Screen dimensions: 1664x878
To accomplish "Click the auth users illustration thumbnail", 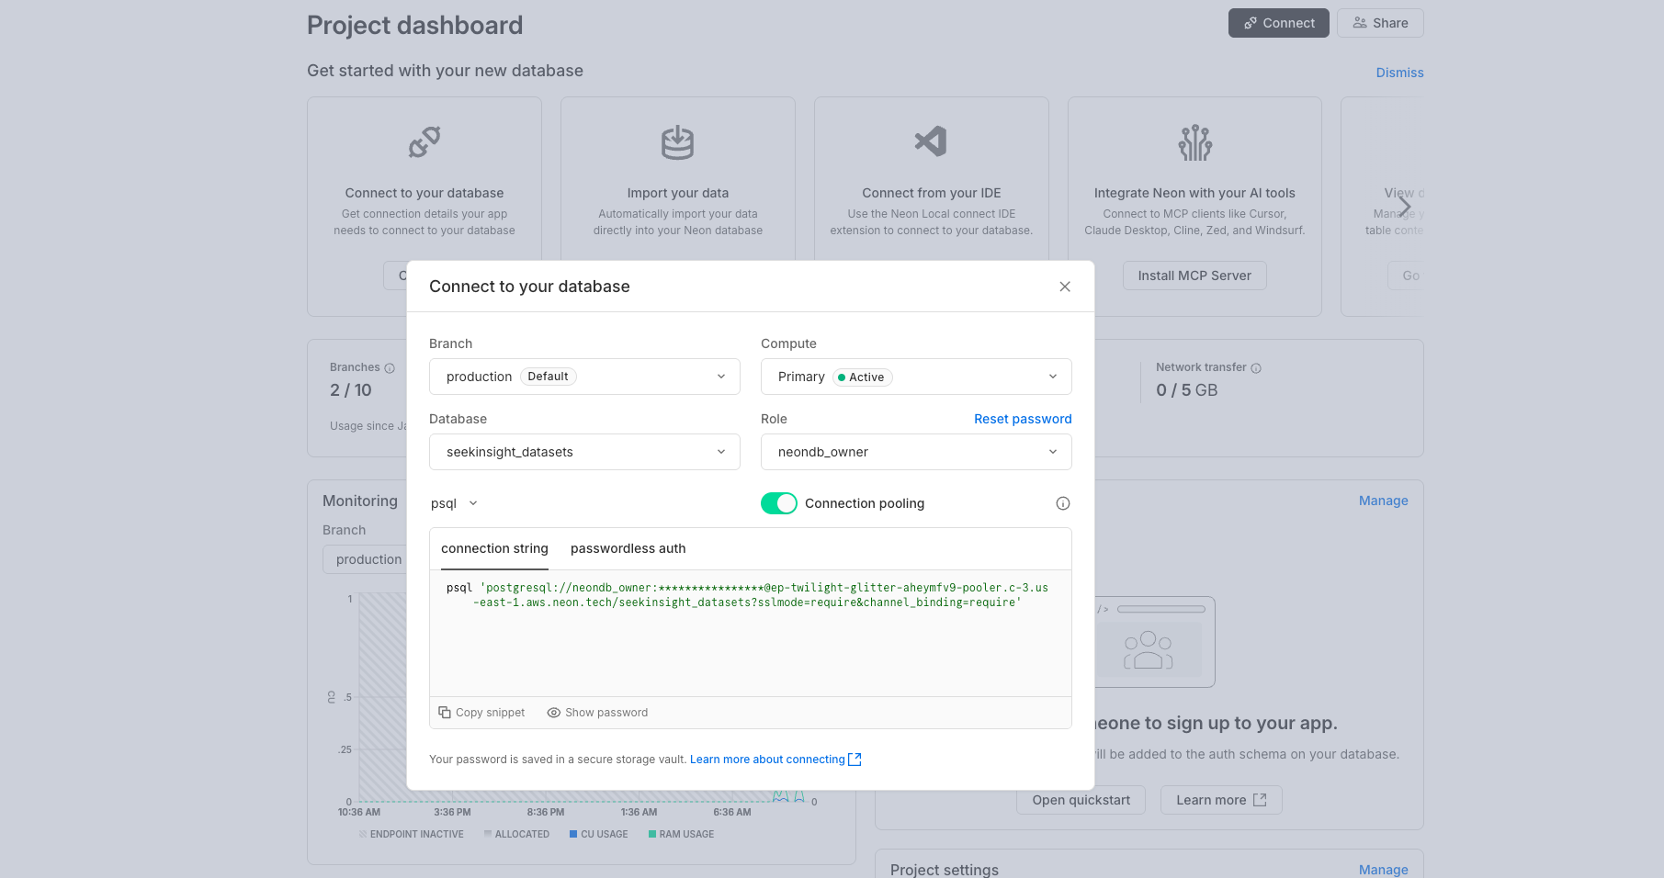I will point(1155,642).
